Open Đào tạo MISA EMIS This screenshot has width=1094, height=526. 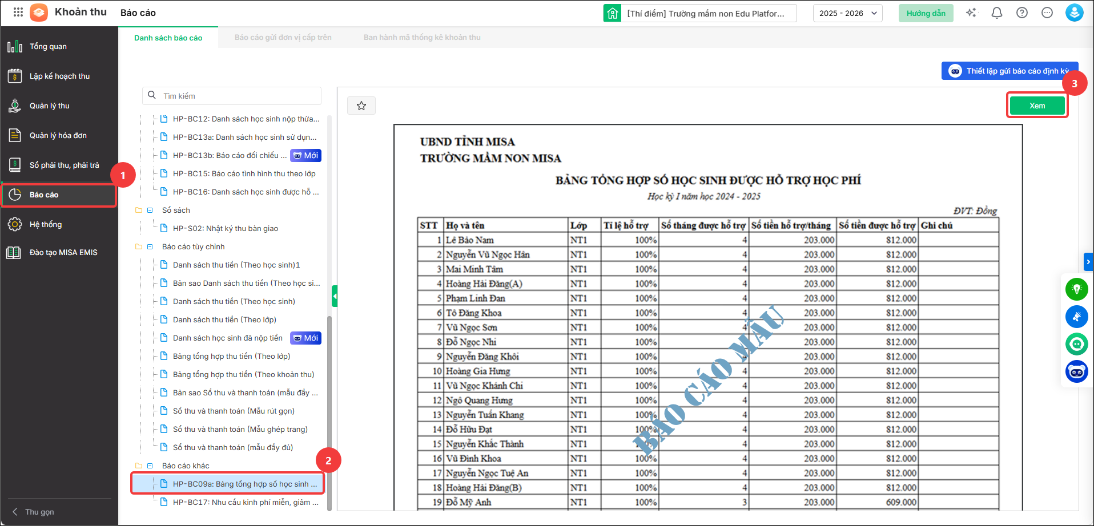(59, 252)
